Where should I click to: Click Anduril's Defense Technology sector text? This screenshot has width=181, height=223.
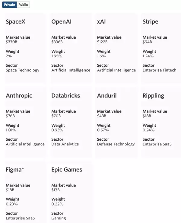[x=116, y=144]
